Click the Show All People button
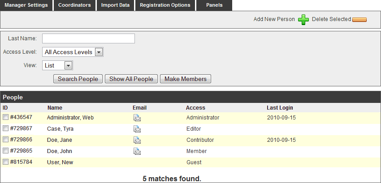Image resolution: width=381 pixels, height=183 pixels. pos(131,79)
